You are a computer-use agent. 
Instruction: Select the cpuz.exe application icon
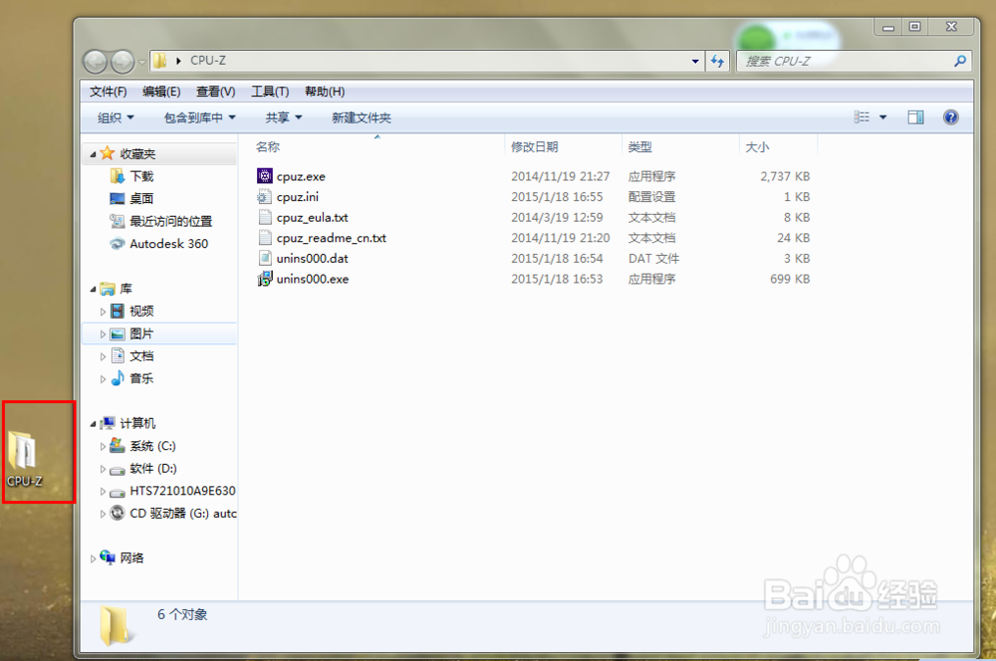click(264, 176)
